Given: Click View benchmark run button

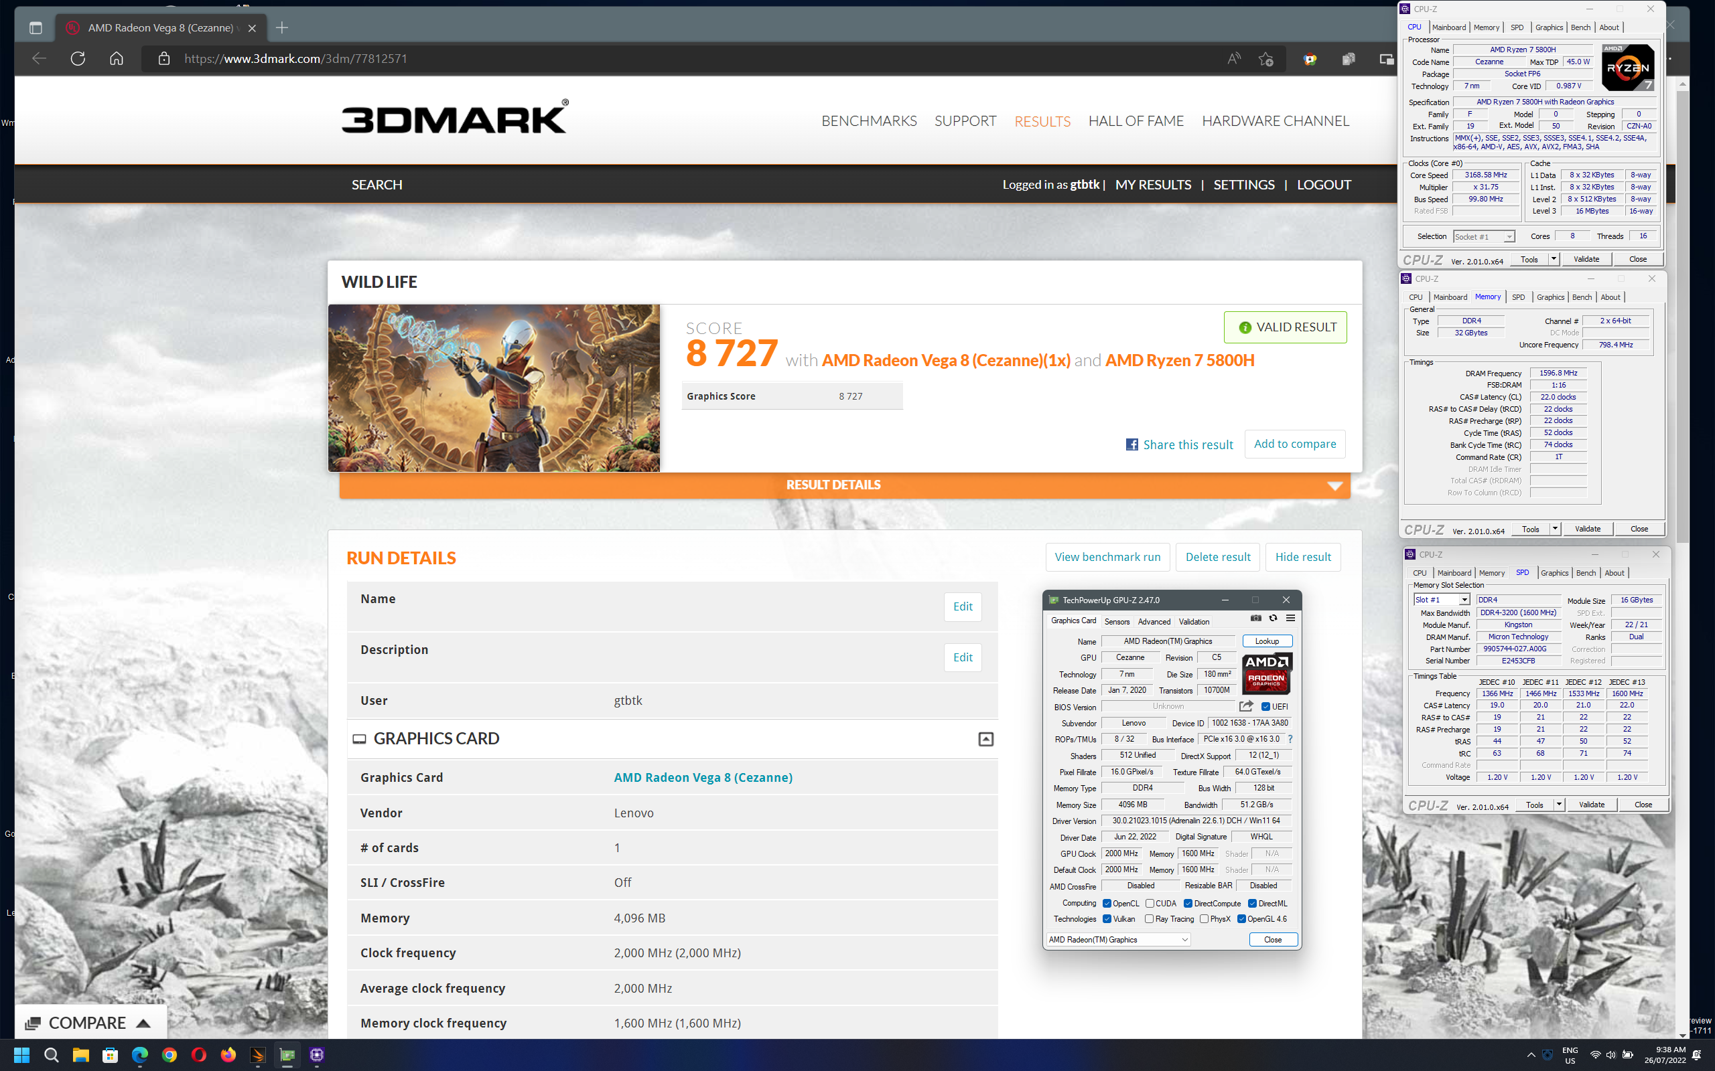Looking at the screenshot, I should 1107,557.
